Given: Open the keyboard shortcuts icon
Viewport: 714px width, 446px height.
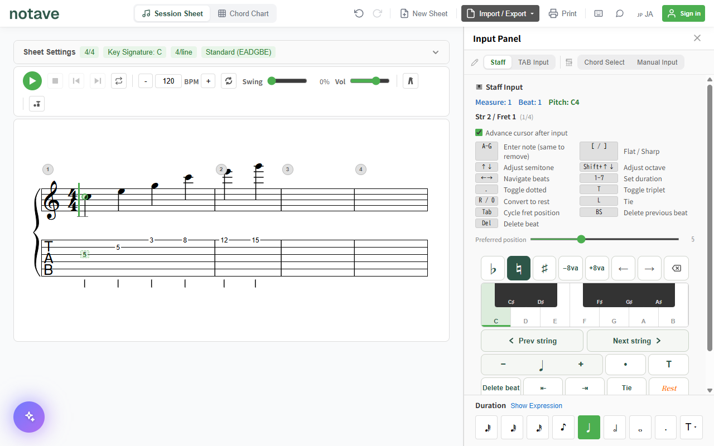Looking at the screenshot, I should coord(599,13).
